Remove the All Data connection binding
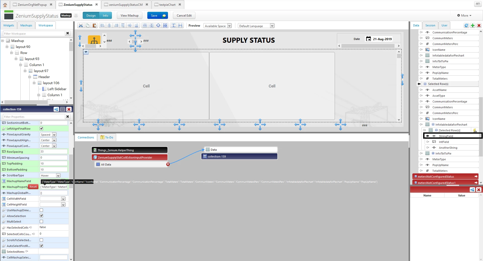The width and height of the screenshot is (483, 261). point(168,164)
